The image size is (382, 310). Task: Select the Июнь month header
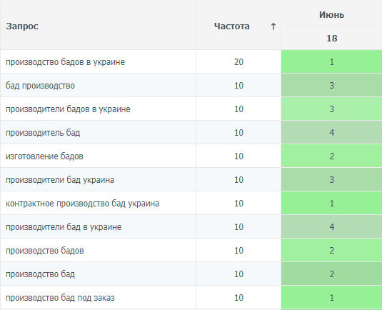click(331, 15)
